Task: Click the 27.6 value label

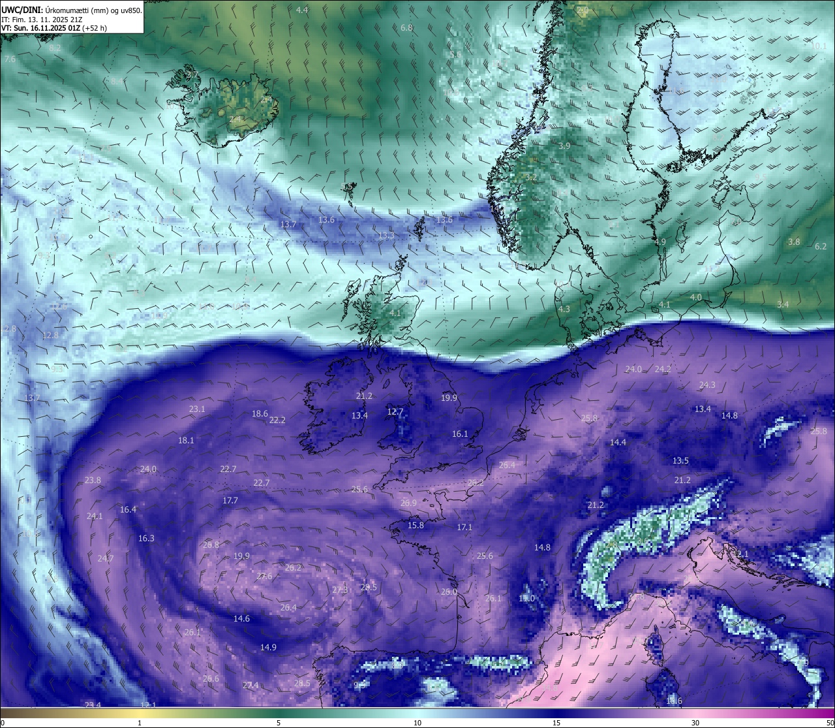Action: [x=264, y=576]
